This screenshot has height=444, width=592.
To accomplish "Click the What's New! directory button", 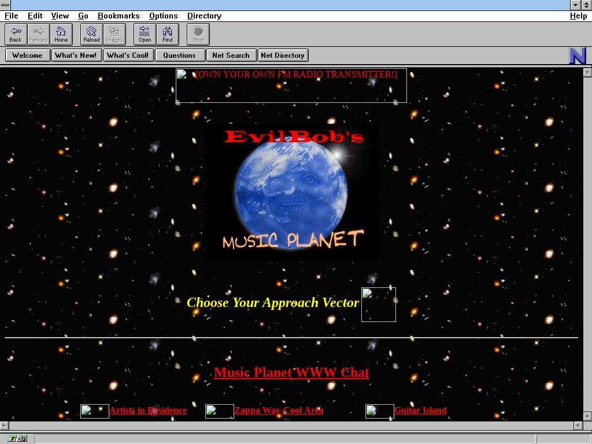I will coord(76,55).
